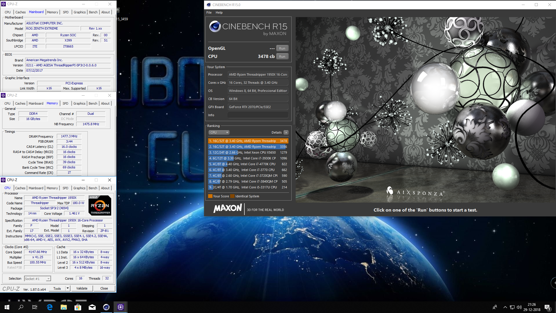Image resolution: width=556 pixels, height=313 pixels.
Task: Click the Validate button in CPU-Z
Action: coord(82,289)
